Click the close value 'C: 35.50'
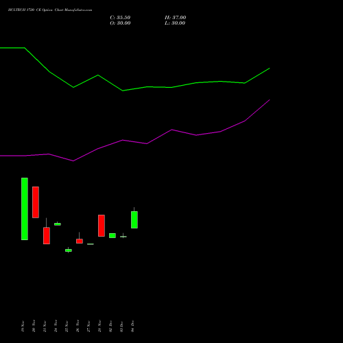 click(x=120, y=18)
